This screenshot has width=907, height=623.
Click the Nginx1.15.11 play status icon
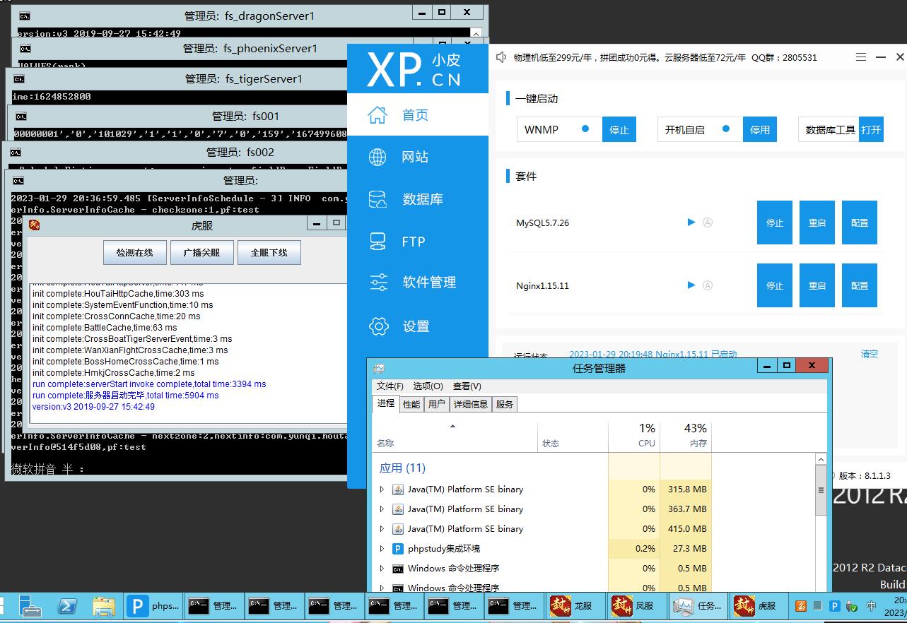[691, 285]
